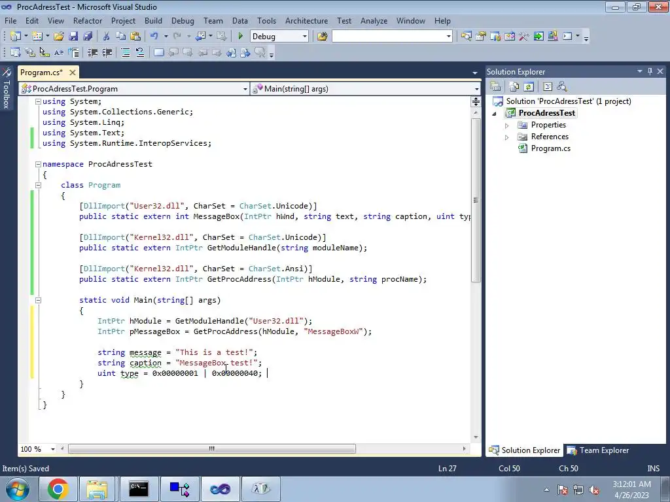Expand the Properties node
This screenshot has width=670, height=502.
point(507,125)
